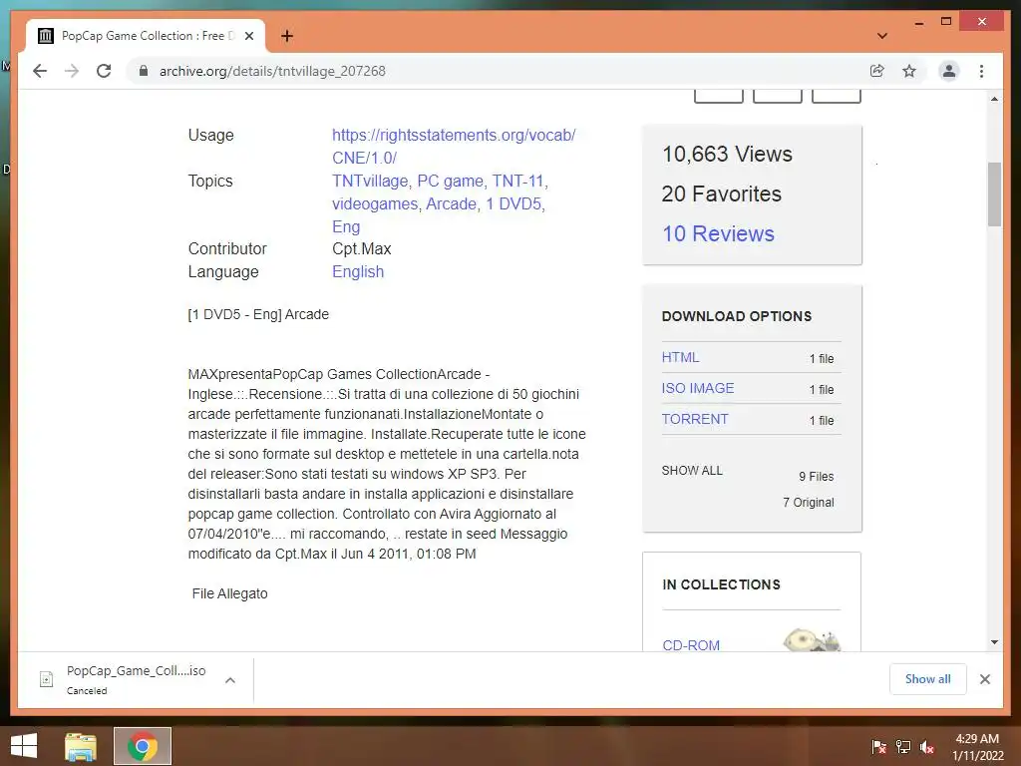Open the taskbar clock and date
The width and height of the screenshot is (1021, 766).
click(x=977, y=747)
